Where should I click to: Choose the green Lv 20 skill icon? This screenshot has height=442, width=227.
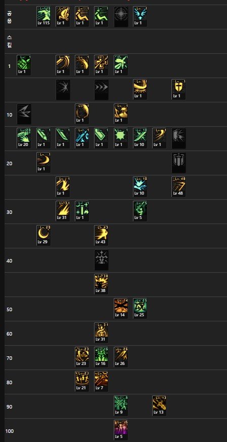24,138
